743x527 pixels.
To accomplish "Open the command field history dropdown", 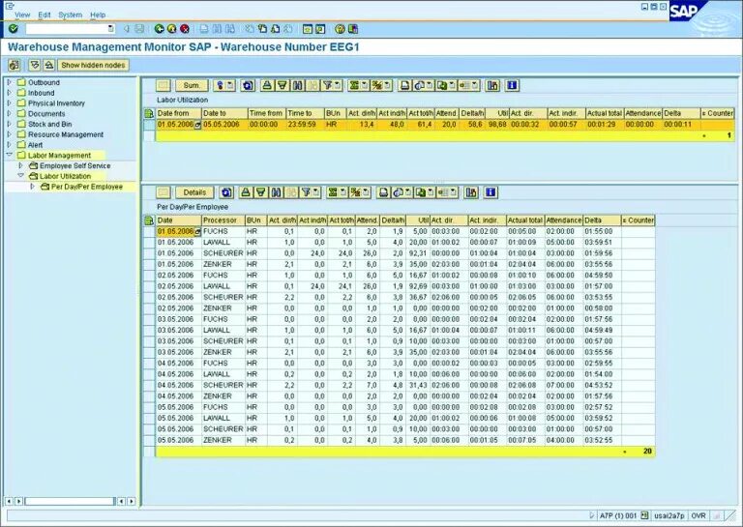I will point(111,29).
